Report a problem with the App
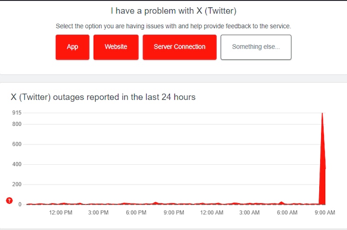 [73, 47]
